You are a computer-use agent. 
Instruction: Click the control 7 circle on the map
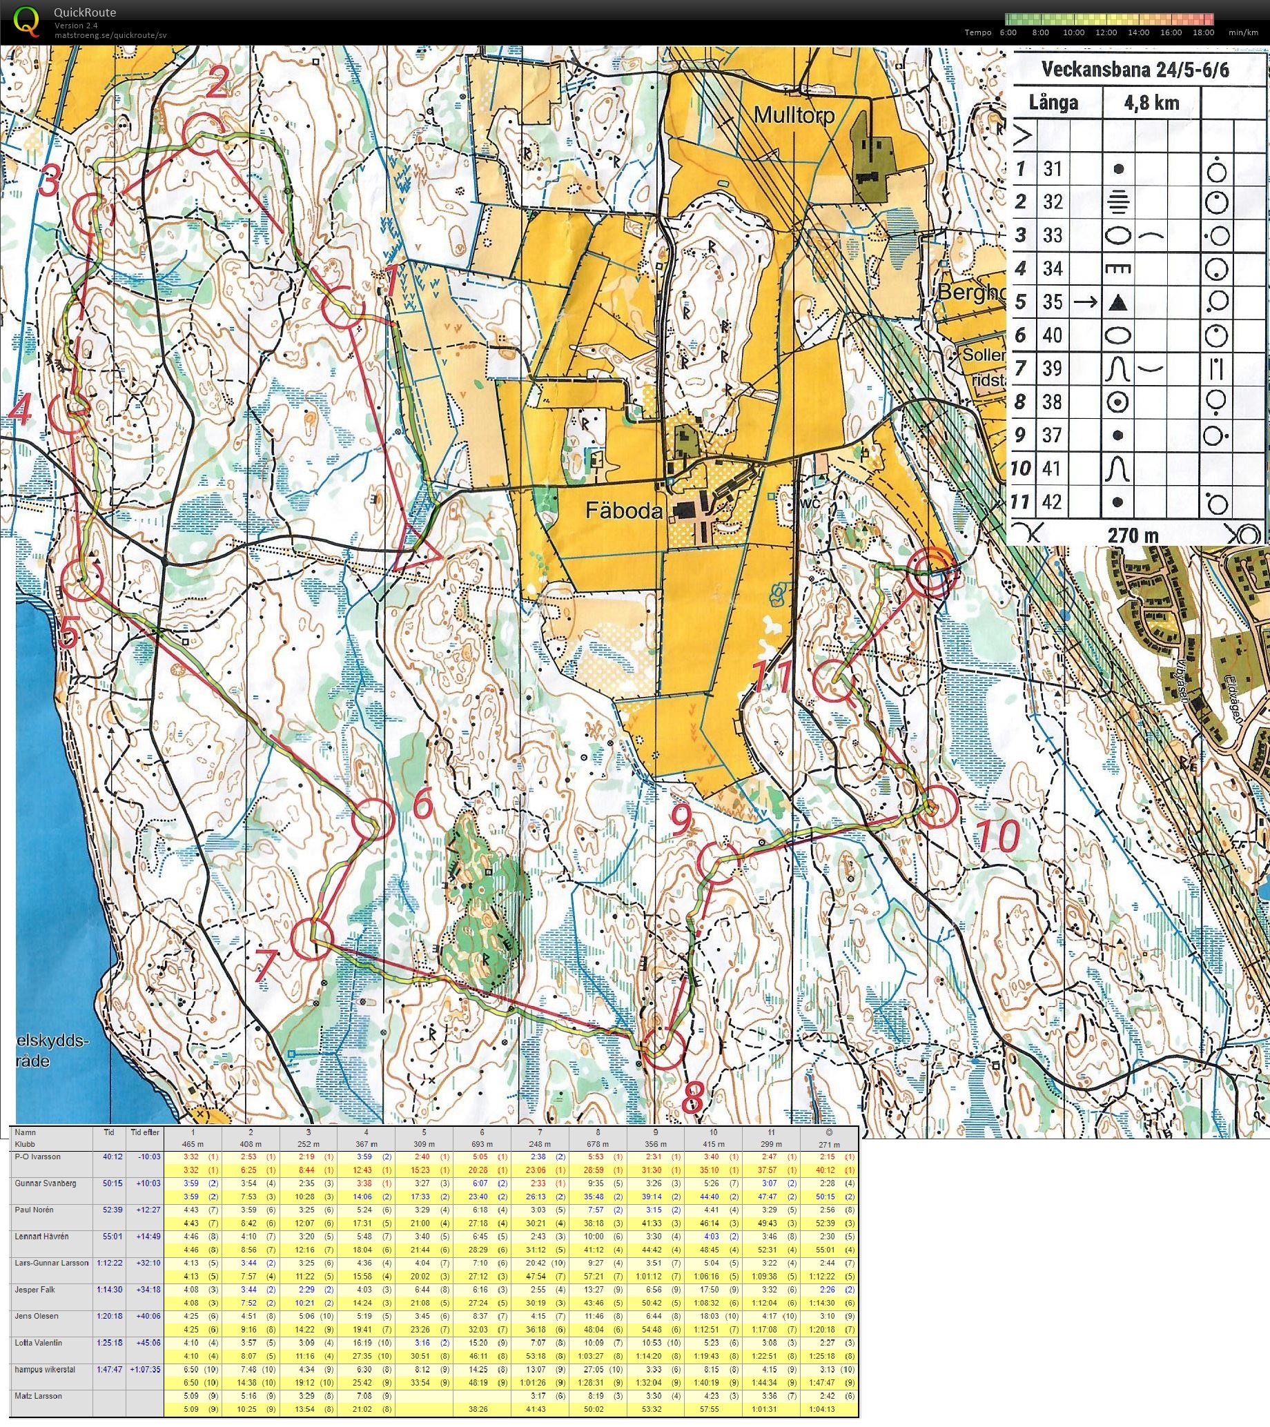[311, 939]
